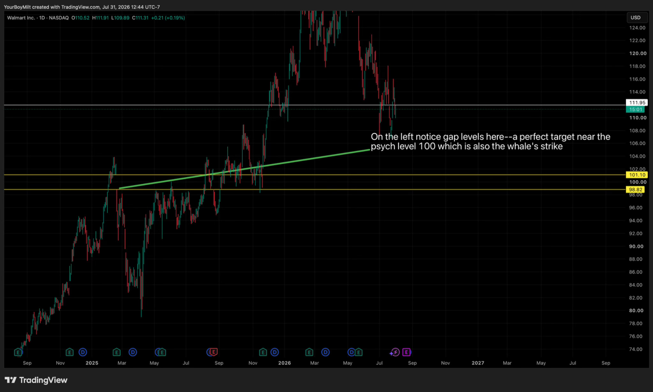653x392 pixels.
Task: Open the earnings marker right after Nov 2024
Action: [x=69, y=352]
